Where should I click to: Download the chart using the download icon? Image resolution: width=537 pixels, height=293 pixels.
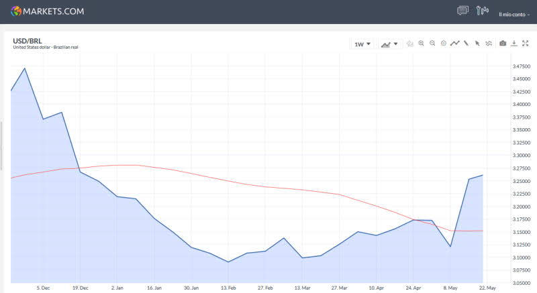pos(514,44)
